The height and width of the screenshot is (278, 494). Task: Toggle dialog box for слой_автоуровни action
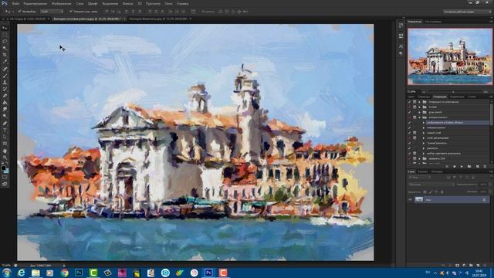pyautogui.click(x=415, y=137)
